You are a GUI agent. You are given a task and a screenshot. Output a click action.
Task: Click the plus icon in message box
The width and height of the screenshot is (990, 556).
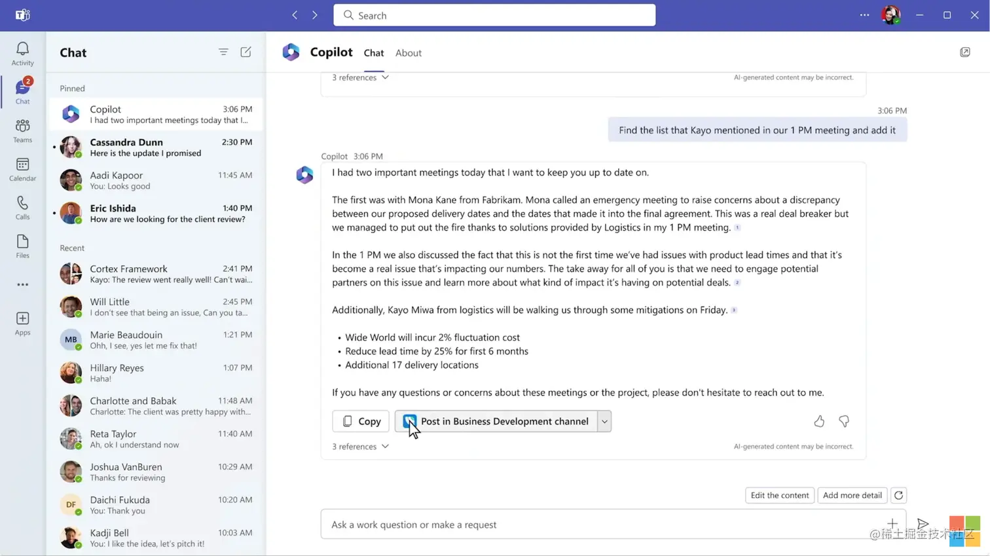tap(892, 524)
